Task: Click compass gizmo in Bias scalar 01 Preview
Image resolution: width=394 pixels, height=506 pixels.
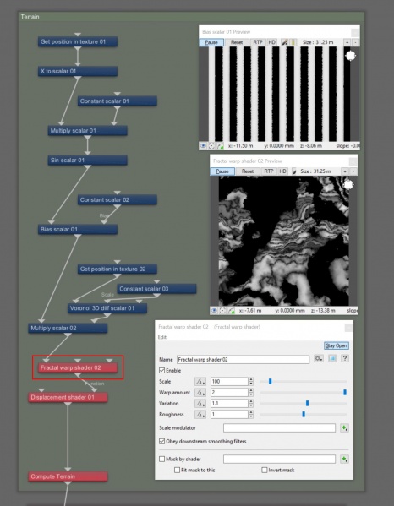Action: pos(350,56)
